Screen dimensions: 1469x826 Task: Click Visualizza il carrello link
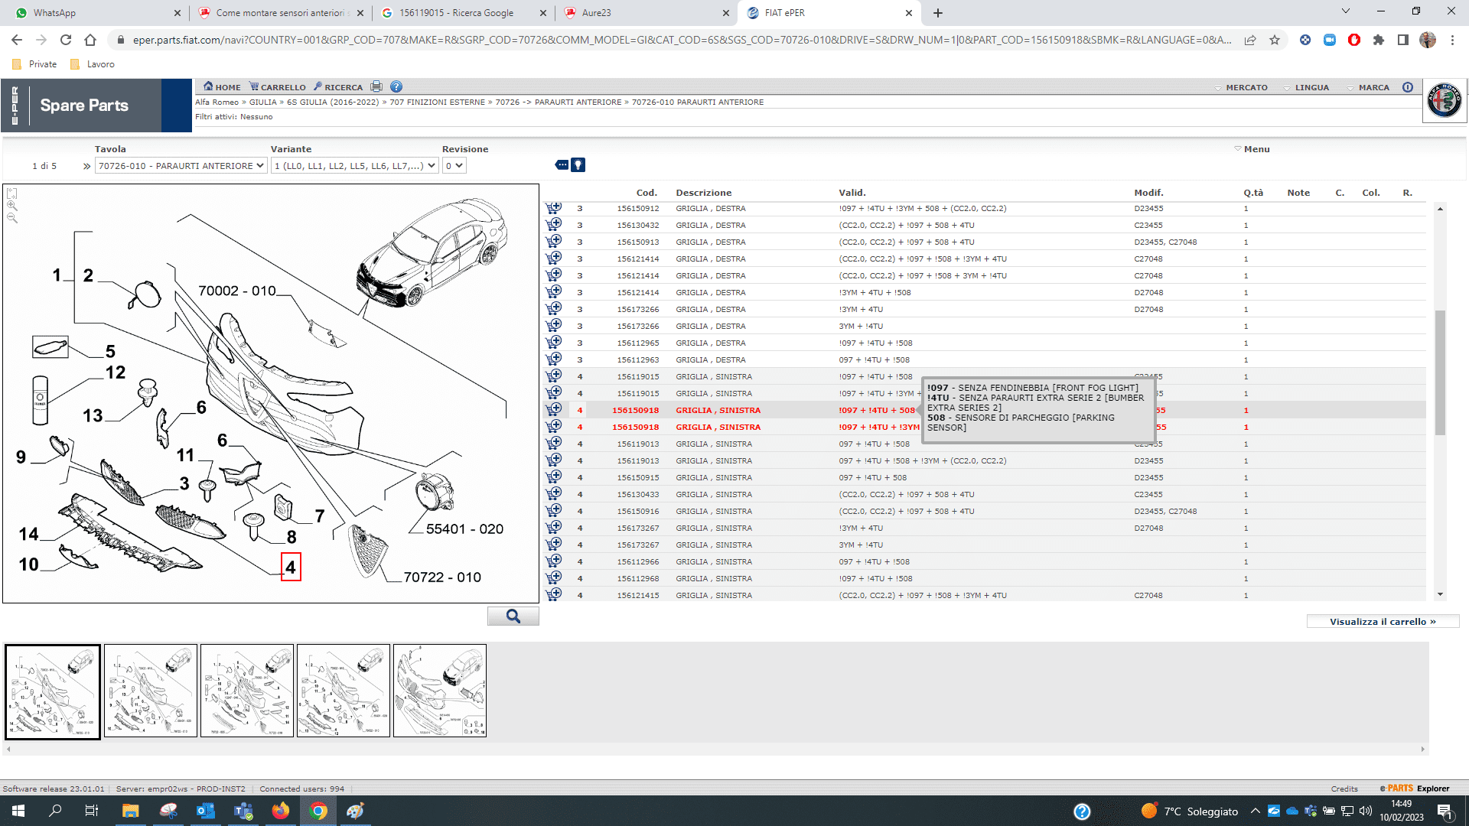1383,622
